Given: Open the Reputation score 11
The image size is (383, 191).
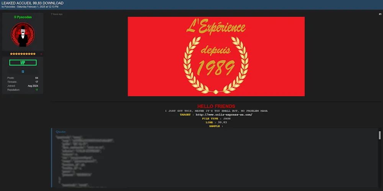Looking at the screenshot, I should pyautogui.click(x=37, y=90).
